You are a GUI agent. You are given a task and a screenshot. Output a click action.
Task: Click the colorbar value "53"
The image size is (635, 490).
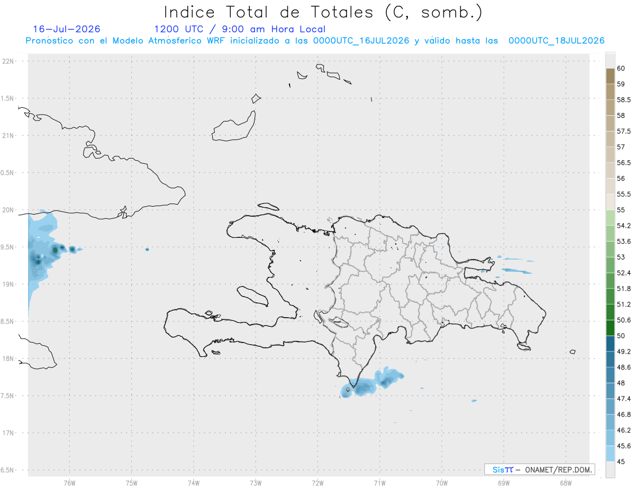tap(621, 257)
